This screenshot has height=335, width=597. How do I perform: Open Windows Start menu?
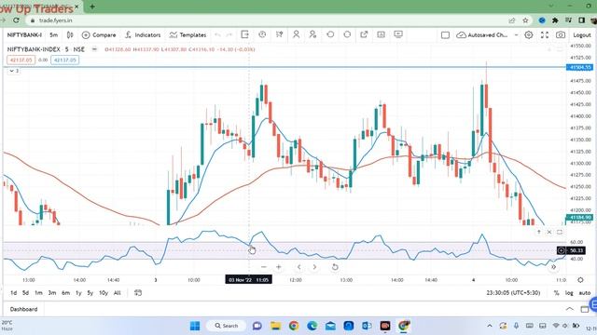click(195, 326)
